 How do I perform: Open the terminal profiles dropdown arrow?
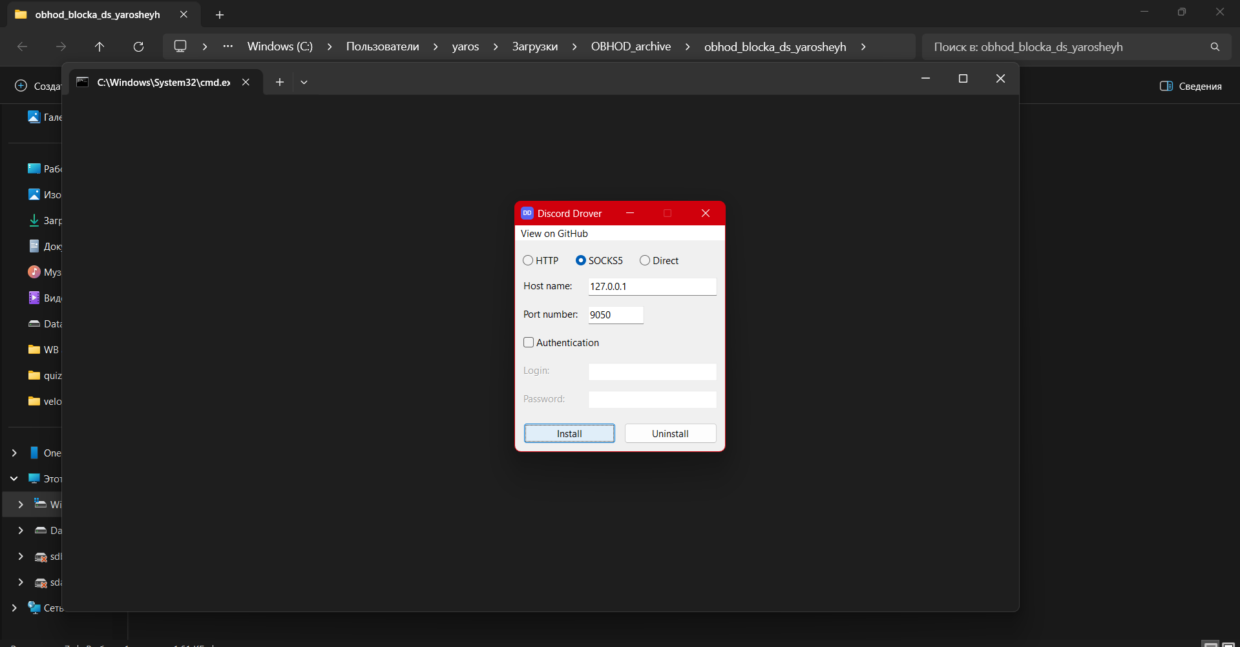click(304, 82)
